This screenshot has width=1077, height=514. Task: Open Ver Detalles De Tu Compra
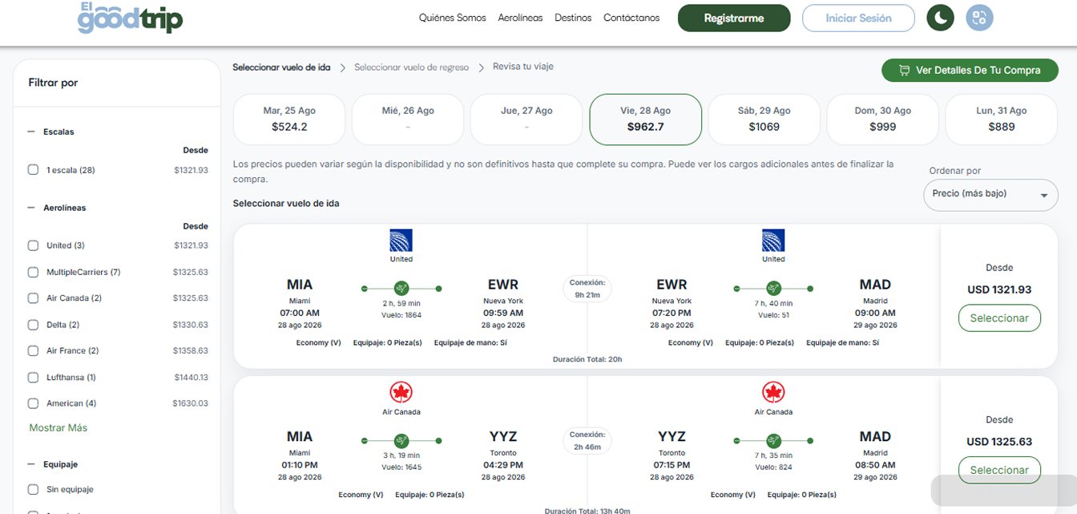tap(970, 71)
